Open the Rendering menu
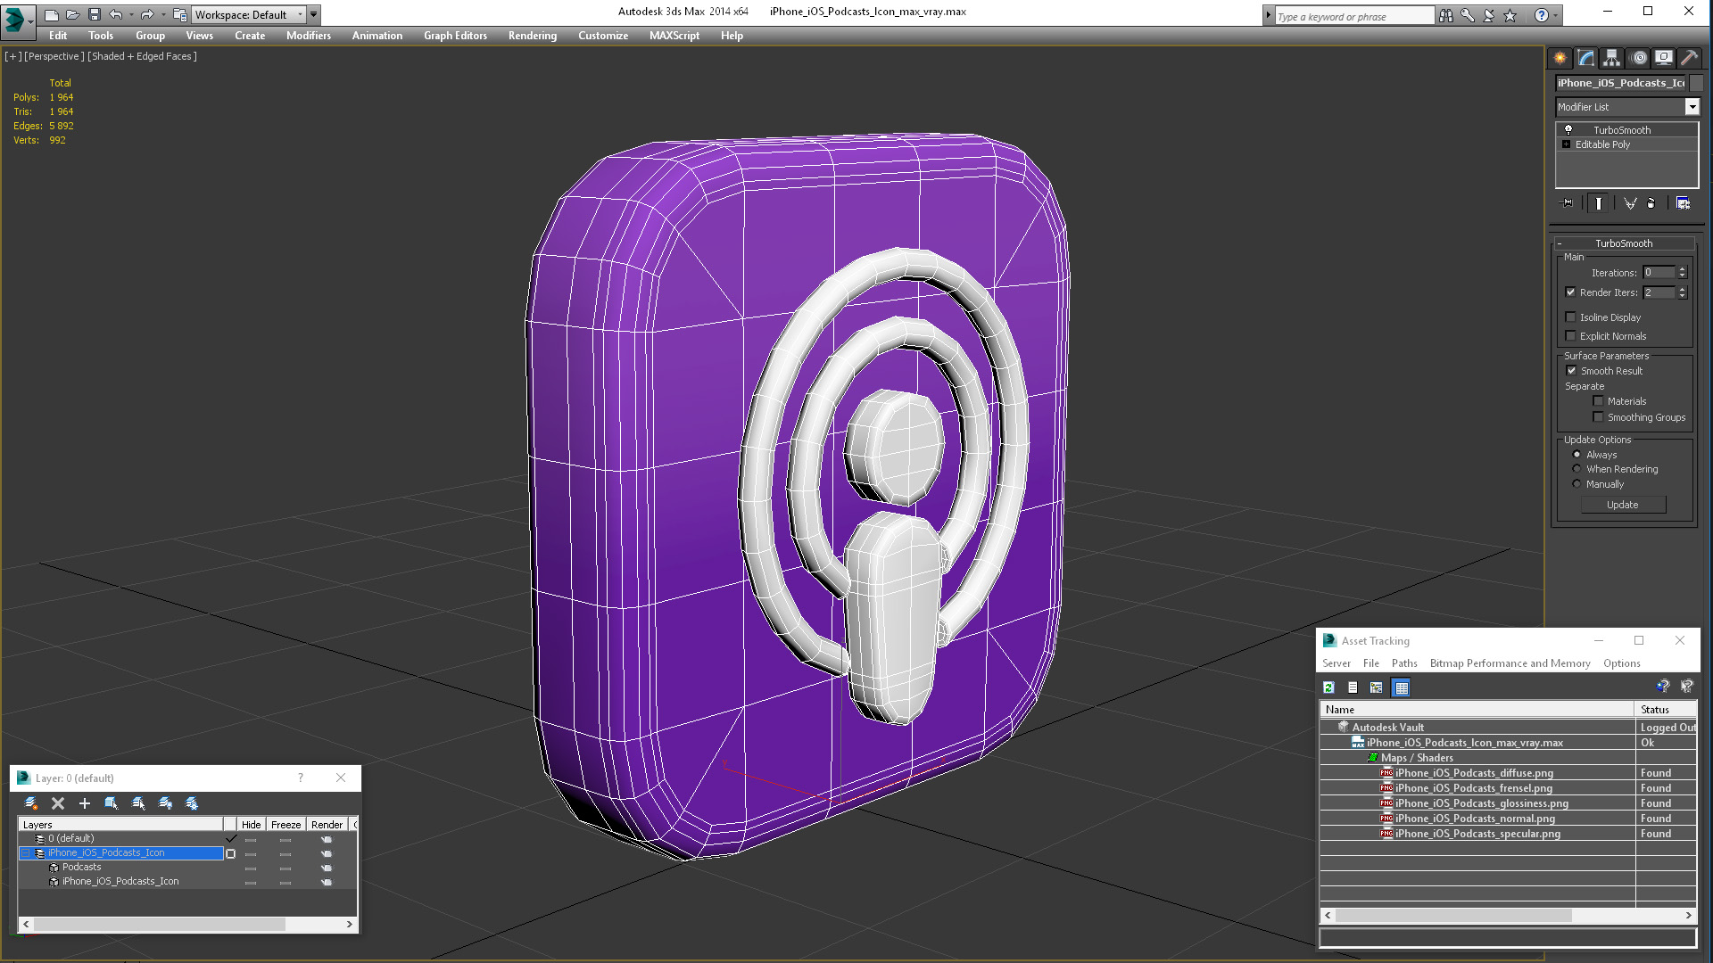 point(532,36)
